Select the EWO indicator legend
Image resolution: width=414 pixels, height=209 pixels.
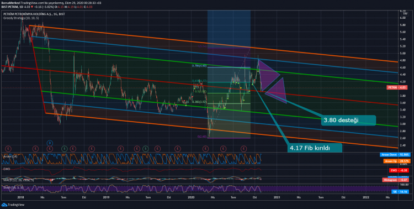(x=7, y=169)
